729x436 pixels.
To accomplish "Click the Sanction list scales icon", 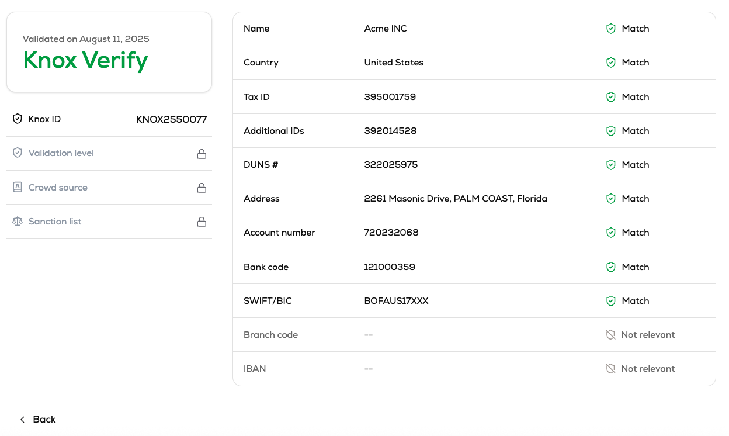I will 18,222.
